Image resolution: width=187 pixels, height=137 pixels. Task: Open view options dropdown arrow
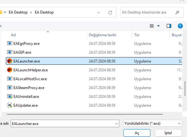[158, 26]
